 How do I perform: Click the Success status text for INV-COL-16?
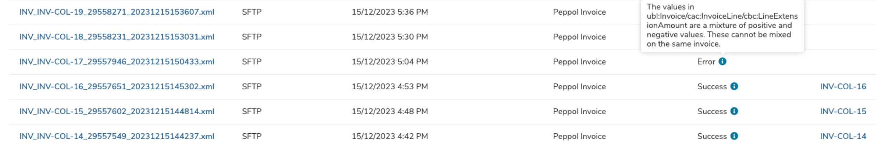click(x=712, y=86)
